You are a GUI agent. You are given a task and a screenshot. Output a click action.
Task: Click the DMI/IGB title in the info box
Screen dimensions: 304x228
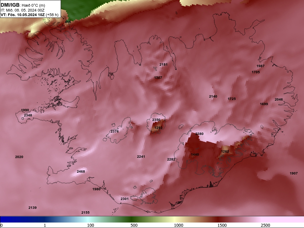point(10,5)
